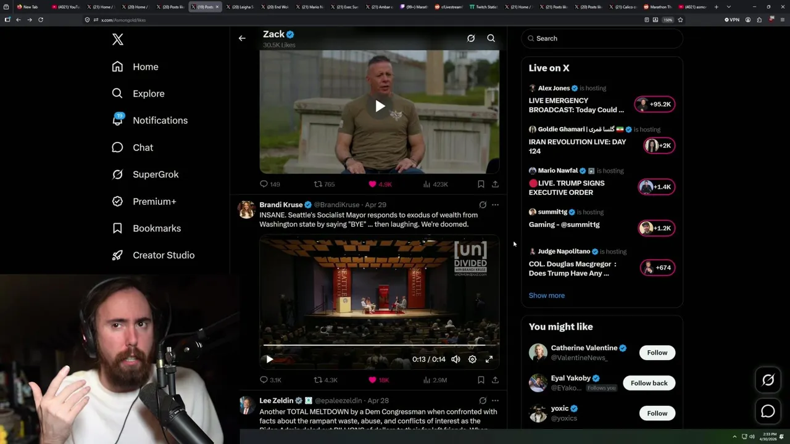Open floating Grok button
This screenshot has width=790, height=444.
pos(768,380)
